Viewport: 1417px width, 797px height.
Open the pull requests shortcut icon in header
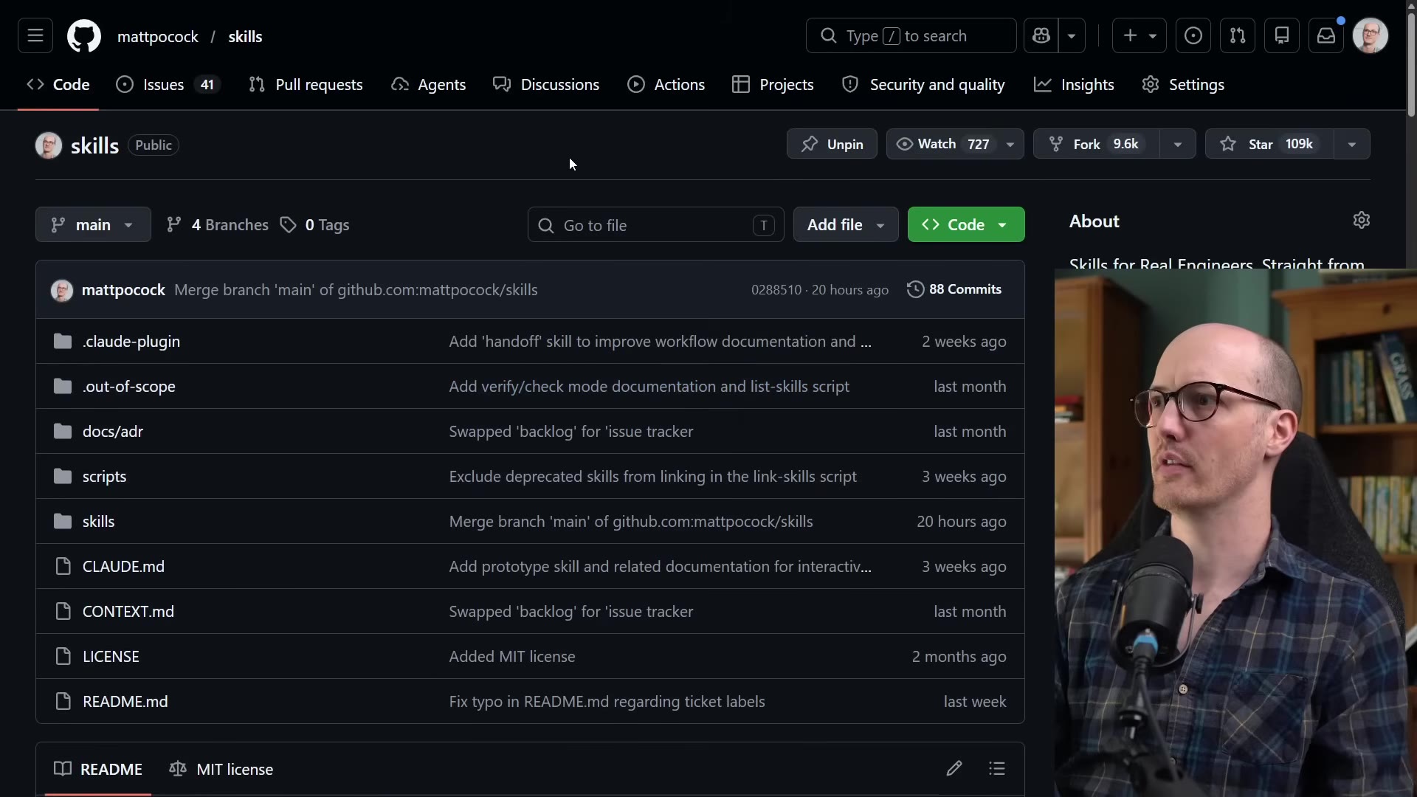pos(1238,35)
